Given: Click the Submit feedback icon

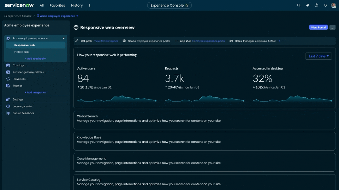Looking at the screenshot, I should pos(8,113).
